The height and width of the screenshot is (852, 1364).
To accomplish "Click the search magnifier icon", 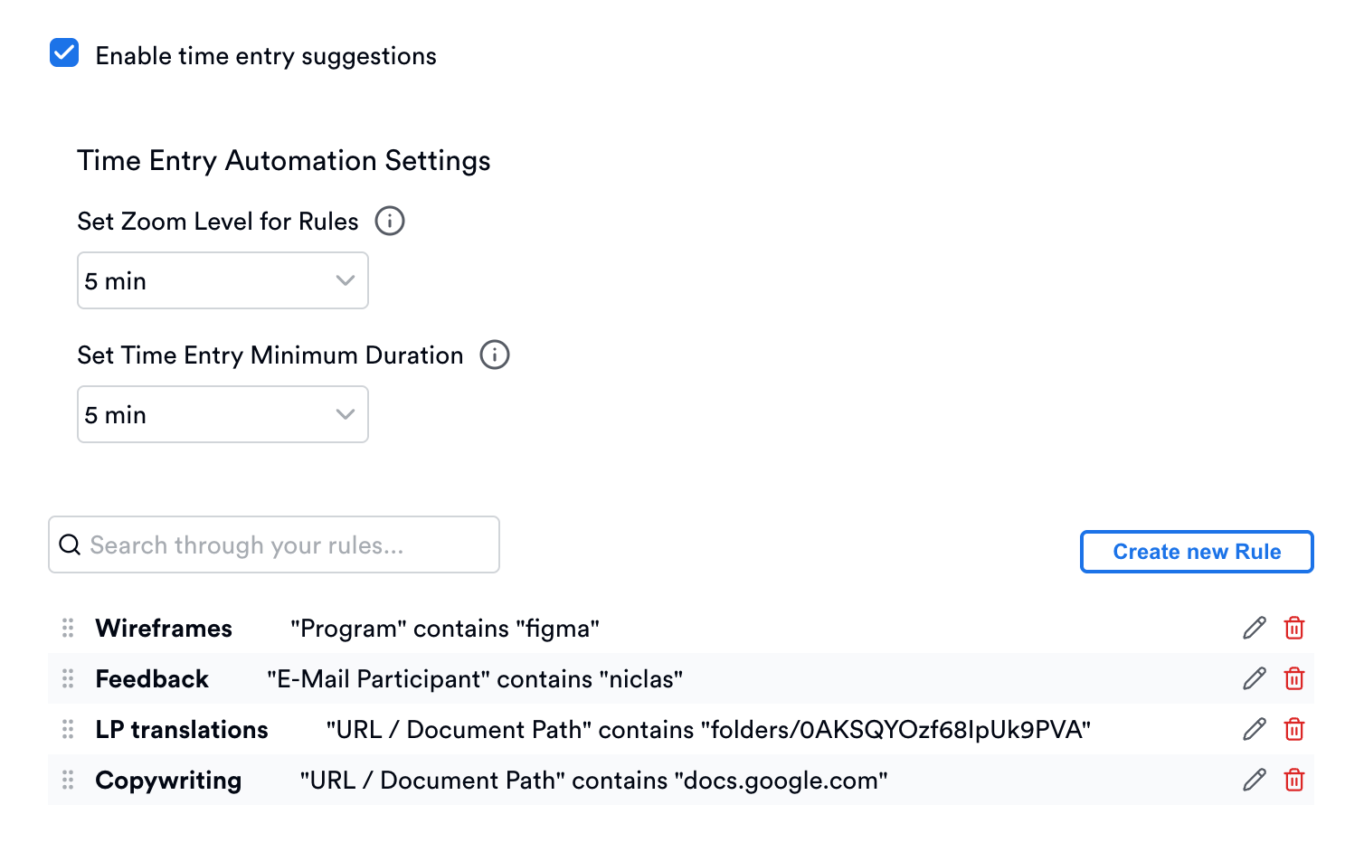I will pos(71,544).
